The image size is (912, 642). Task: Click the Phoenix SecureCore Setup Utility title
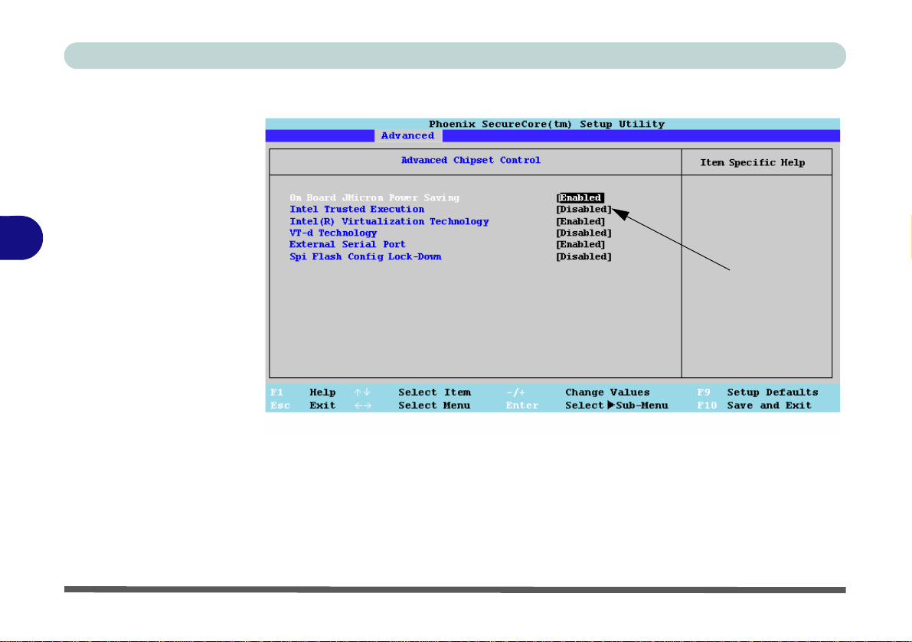(547, 124)
